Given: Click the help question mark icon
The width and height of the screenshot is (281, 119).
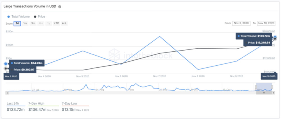Looking at the screenshot, I should (60, 7).
